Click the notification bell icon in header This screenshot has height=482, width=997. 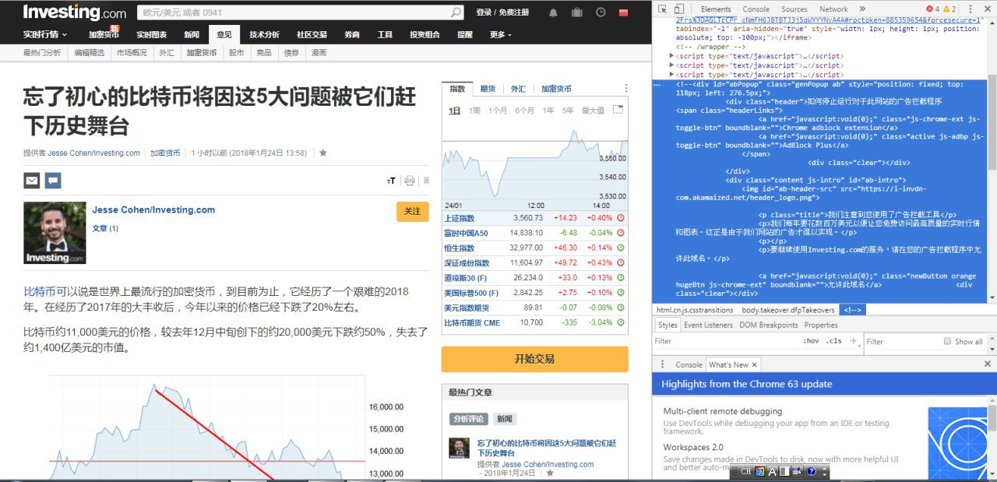(553, 12)
